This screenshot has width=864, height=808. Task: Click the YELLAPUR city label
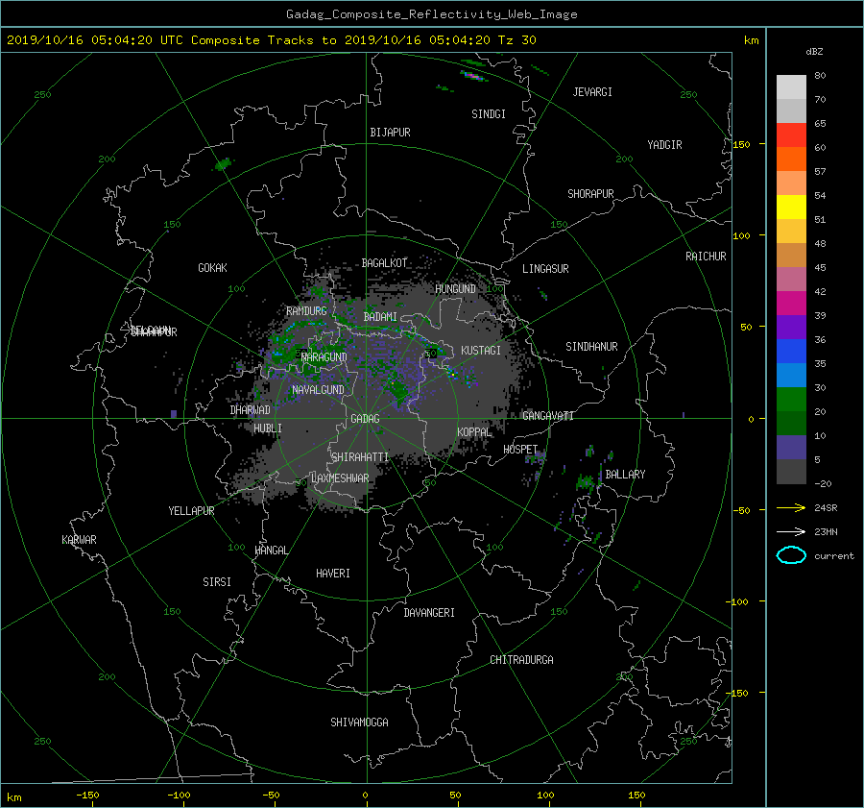click(x=191, y=511)
